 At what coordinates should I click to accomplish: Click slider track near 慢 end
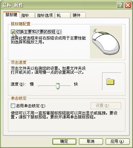coord(41,86)
